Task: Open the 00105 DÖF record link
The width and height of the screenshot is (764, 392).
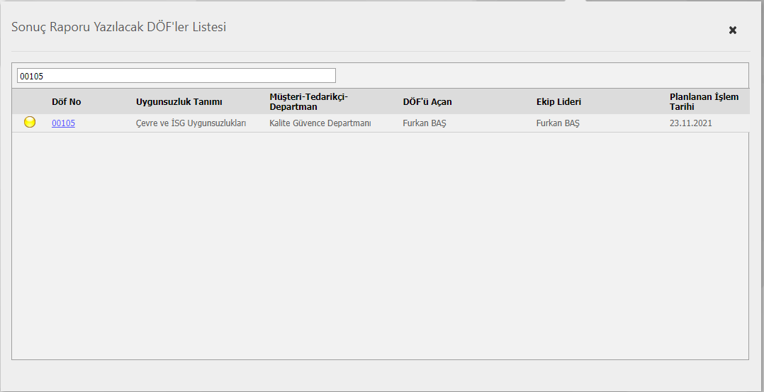Action: tap(63, 123)
